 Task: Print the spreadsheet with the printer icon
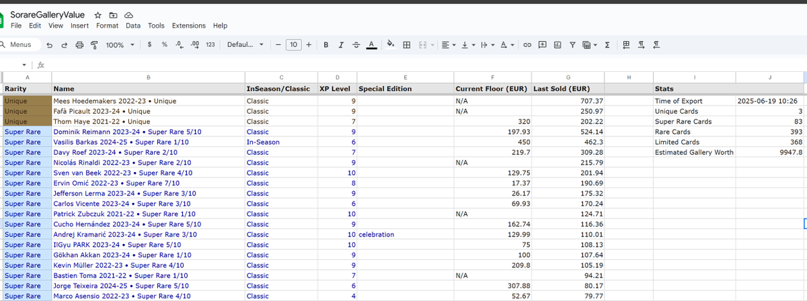tap(79, 45)
